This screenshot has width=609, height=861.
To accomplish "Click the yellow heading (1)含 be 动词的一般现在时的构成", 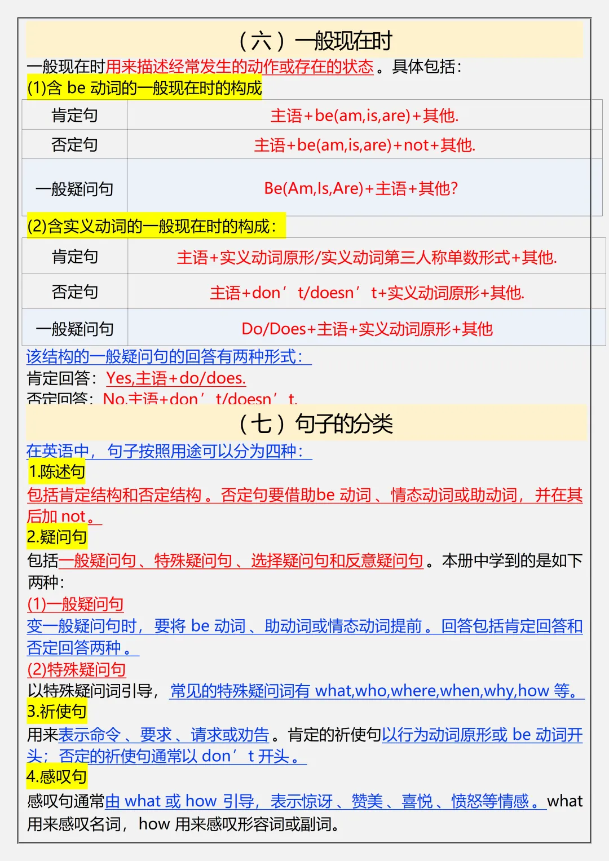I will click(144, 87).
